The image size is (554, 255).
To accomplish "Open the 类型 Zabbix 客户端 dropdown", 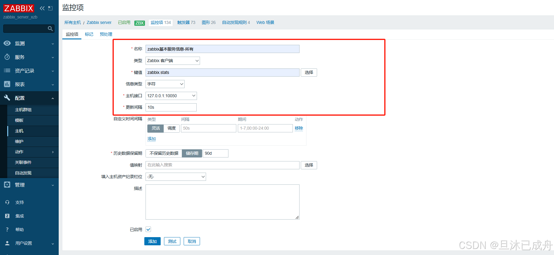I will (x=172, y=61).
